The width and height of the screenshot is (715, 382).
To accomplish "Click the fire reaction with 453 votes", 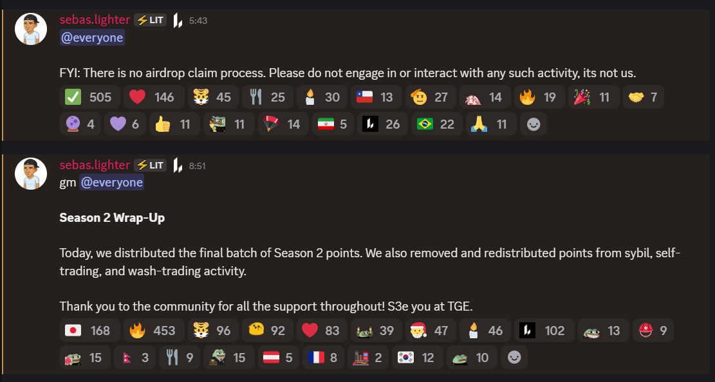I will (151, 331).
